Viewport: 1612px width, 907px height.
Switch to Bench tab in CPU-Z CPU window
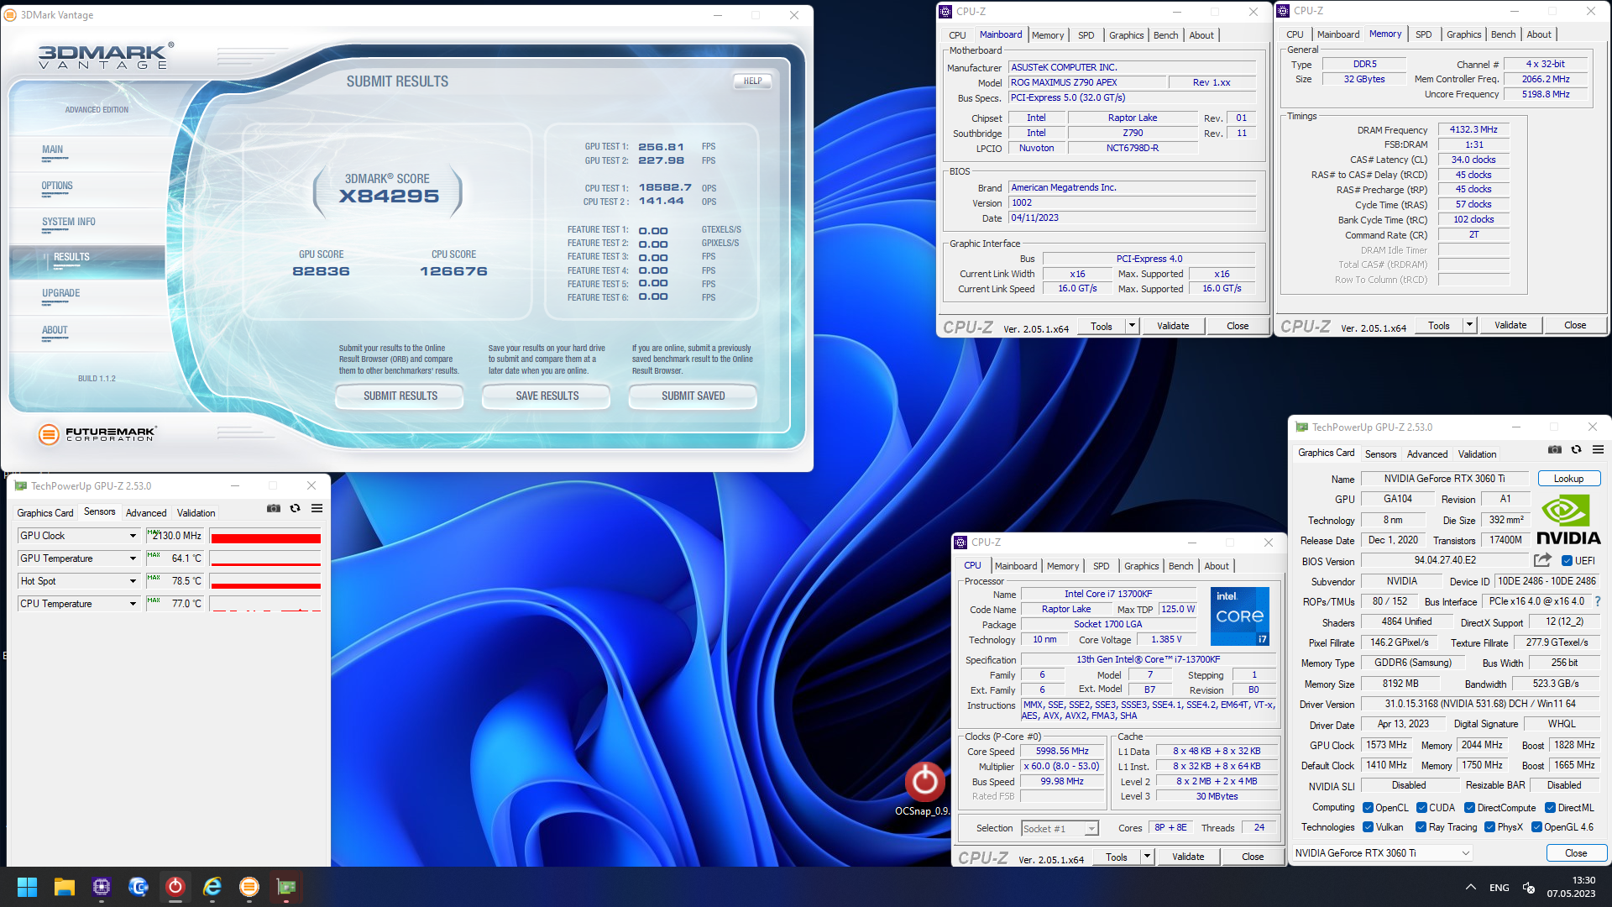click(1180, 566)
